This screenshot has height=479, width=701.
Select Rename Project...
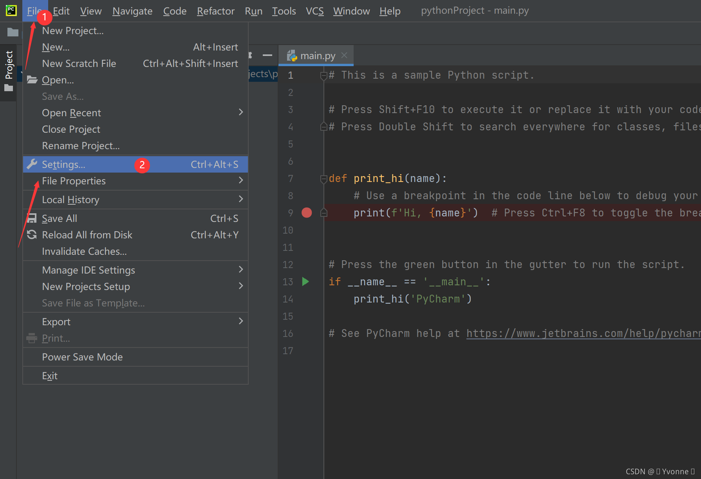136,146
